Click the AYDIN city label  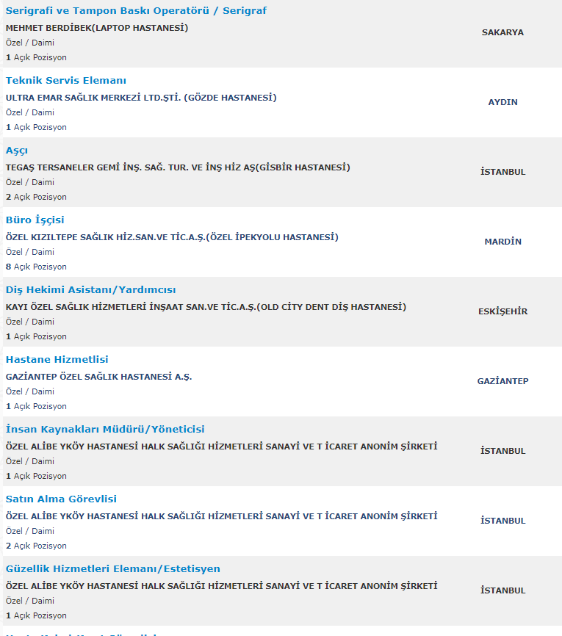tap(502, 102)
